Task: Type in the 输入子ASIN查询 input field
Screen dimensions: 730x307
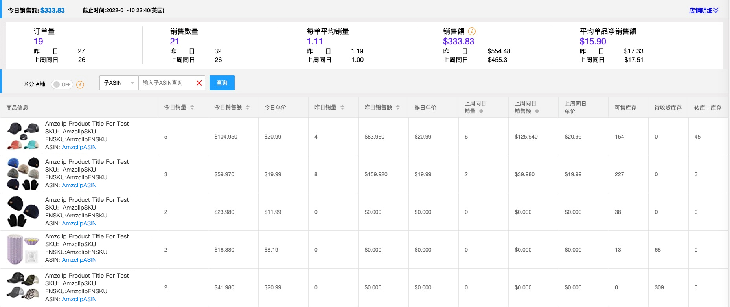Action: click(167, 83)
